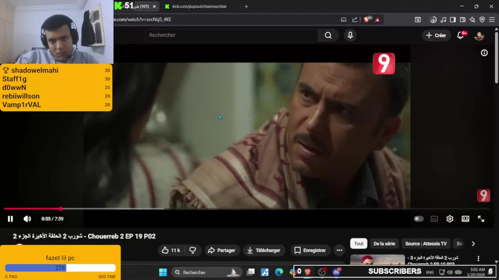The width and height of the screenshot is (499, 280).
Task: Click the YouTube search magnifier button
Action: [328, 35]
